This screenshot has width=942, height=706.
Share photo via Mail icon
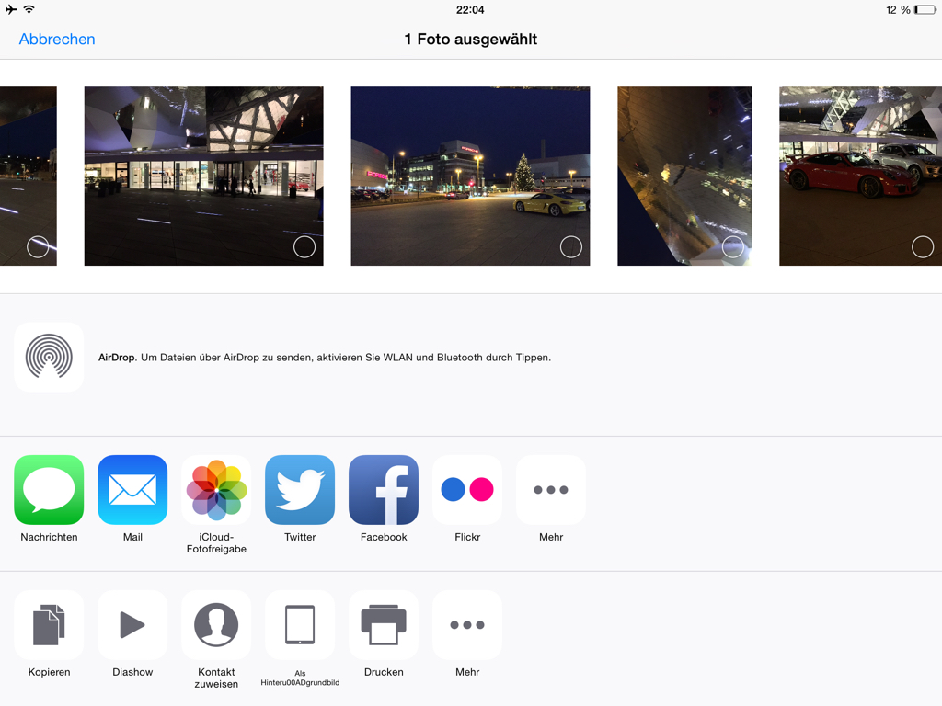tap(132, 490)
